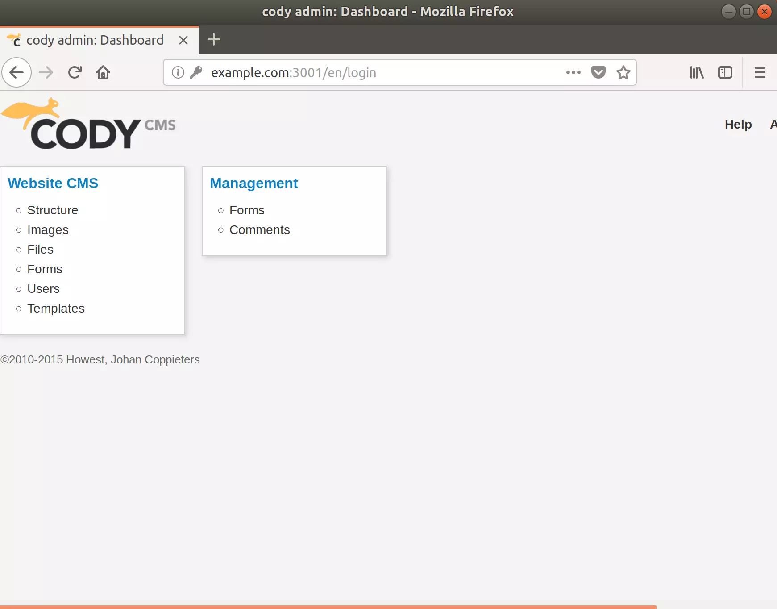This screenshot has width=777, height=609.
Task: Open the Firefox hamburger menu
Action: point(760,72)
